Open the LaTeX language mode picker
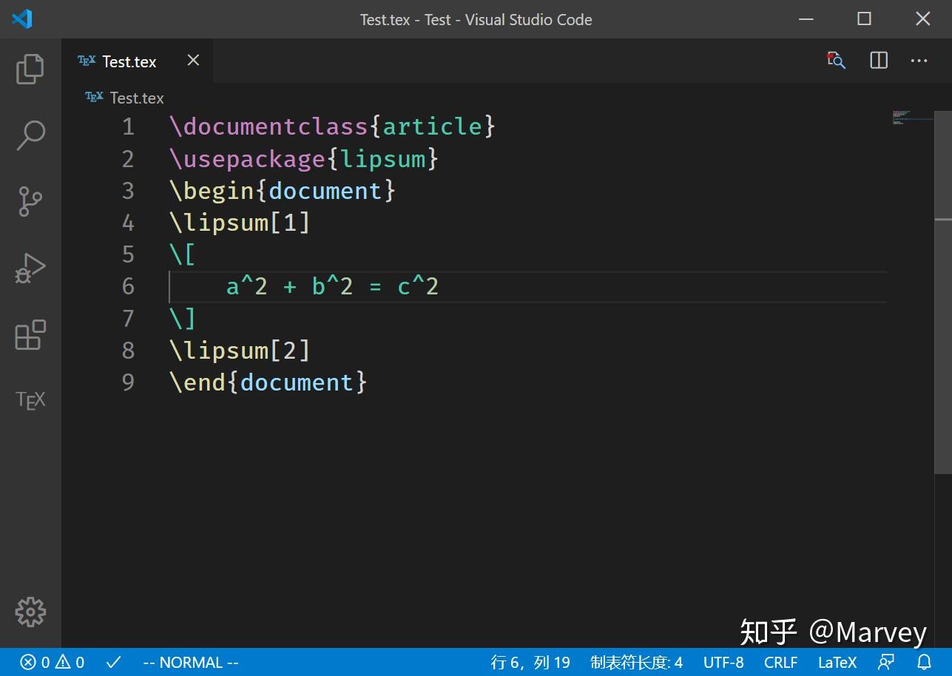Screen dimensions: 952x676 (x=836, y=662)
